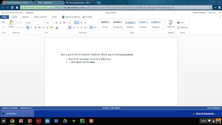222x125 pixels.
Task: Collapse the ribbon with the chevron
Action: [x=220, y=17]
